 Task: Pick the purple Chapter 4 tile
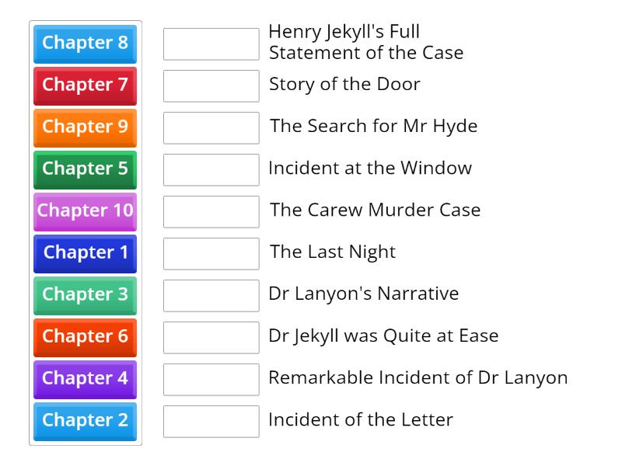tap(85, 378)
